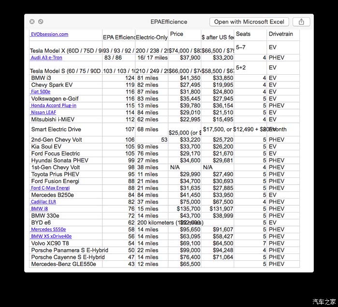Open the Honda Accord Plug-in link
This screenshot has height=307, width=338.
(x=54, y=106)
